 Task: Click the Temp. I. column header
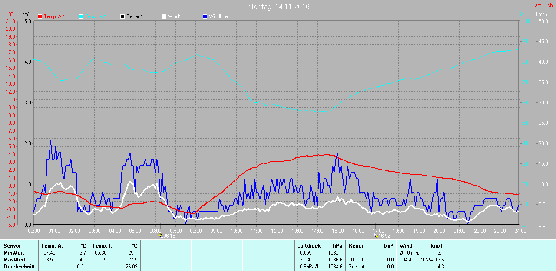point(103,246)
